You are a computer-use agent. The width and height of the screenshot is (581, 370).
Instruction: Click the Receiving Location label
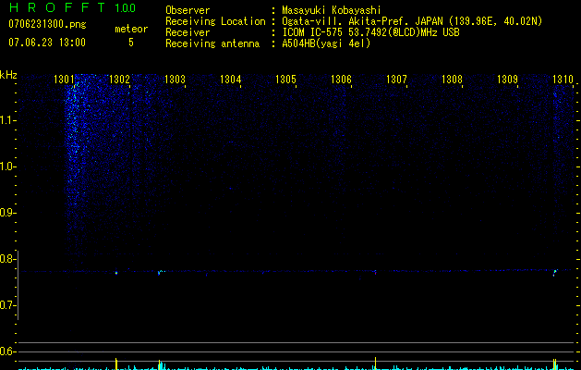[215, 21]
